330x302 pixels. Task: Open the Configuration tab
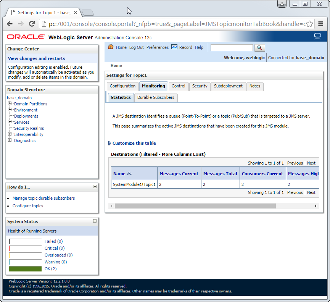tap(122, 86)
